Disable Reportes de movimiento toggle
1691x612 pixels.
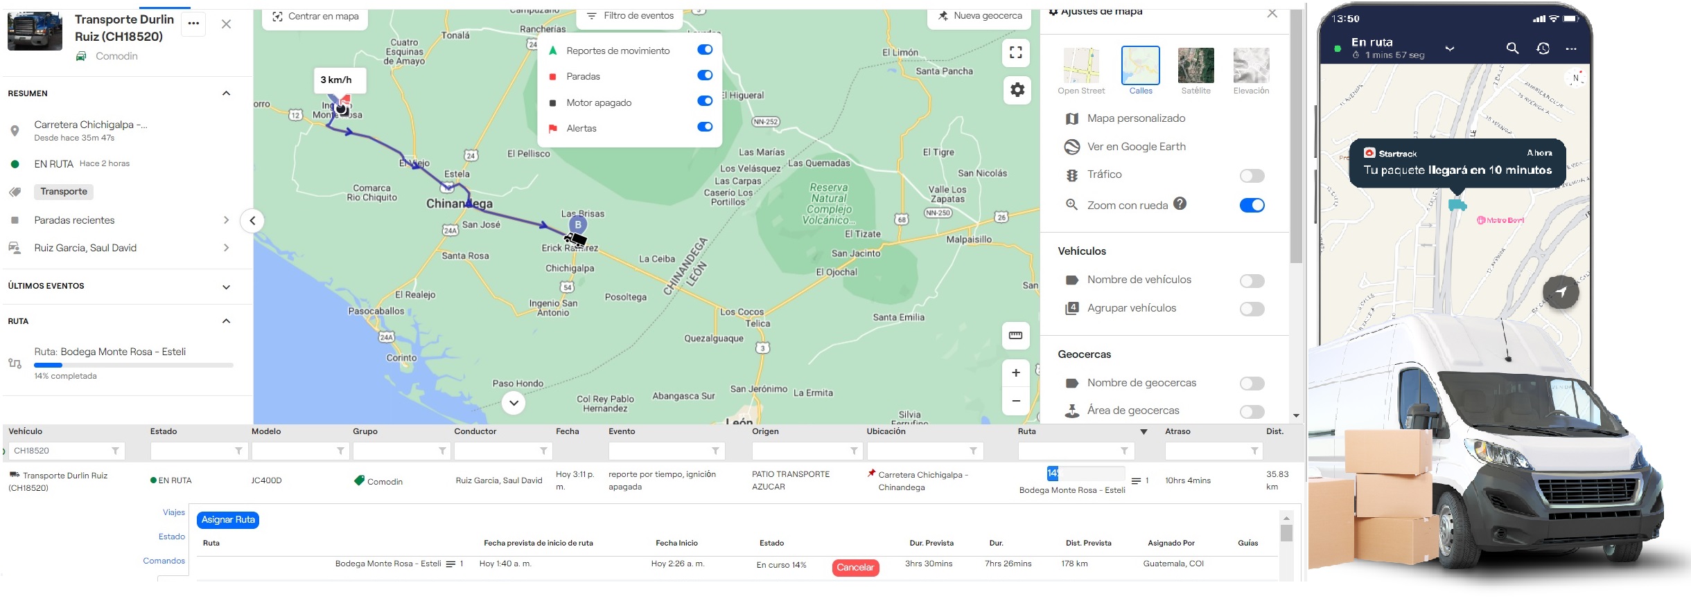click(x=704, y=50)
